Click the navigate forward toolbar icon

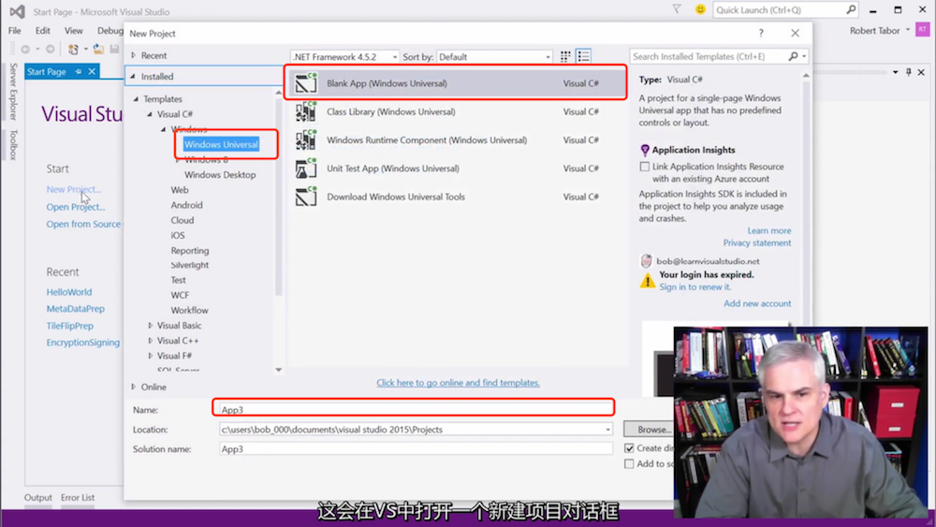[51, 49]
